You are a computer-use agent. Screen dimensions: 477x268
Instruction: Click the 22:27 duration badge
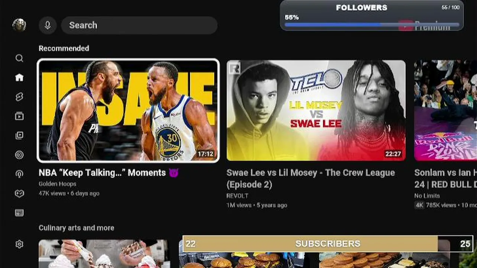[x=393, y=154]
